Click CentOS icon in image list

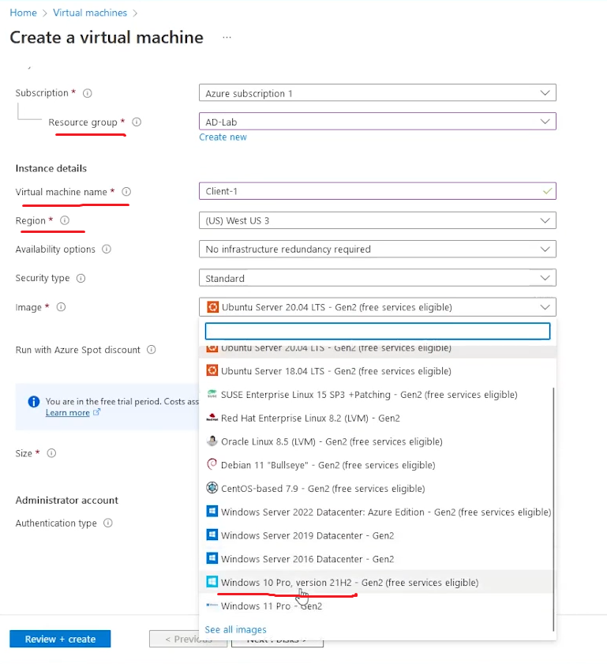212,488
